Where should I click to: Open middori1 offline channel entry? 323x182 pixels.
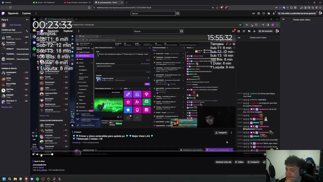pos(15,49)
